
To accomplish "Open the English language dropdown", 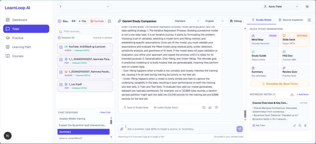I will tap(214, 21).
